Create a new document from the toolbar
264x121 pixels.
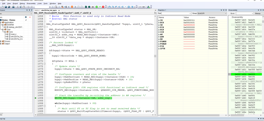tap(3, 7)
